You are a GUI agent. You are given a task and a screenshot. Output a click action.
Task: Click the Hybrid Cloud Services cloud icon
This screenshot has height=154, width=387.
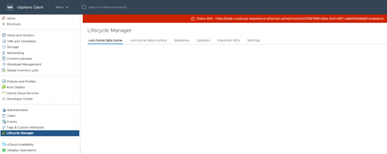(x=4, y=93)
